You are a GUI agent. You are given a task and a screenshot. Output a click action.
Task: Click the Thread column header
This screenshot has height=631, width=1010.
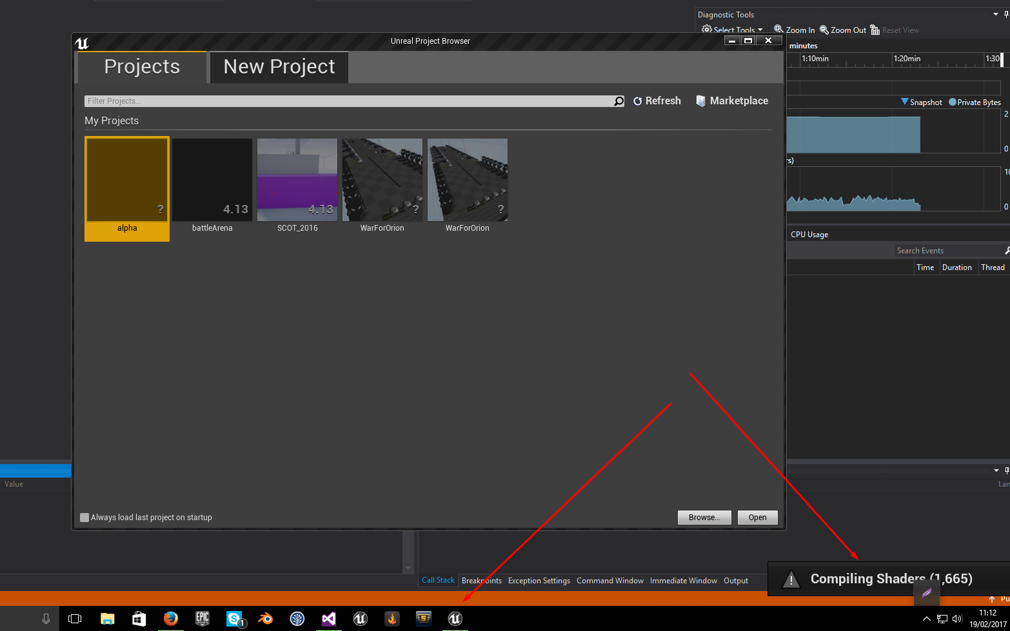(x=993, y=267)
